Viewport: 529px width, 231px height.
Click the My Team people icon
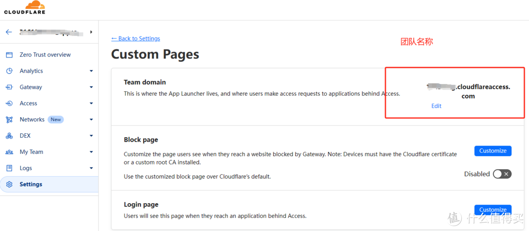(x=9, y=152)
